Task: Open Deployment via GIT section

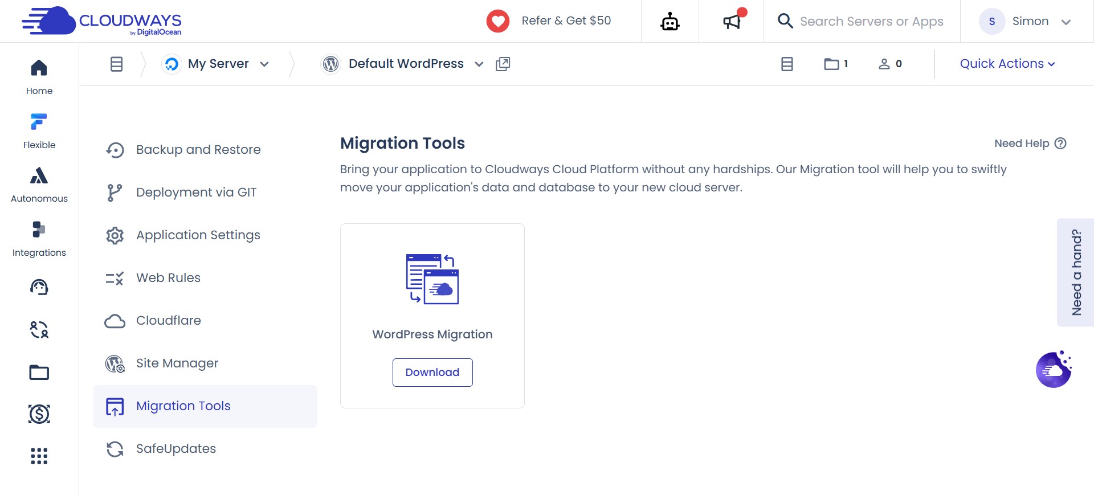Action: coord(205,193)
